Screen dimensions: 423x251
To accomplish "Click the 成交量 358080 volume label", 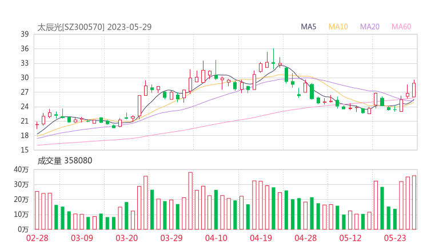I will point(65,161).
